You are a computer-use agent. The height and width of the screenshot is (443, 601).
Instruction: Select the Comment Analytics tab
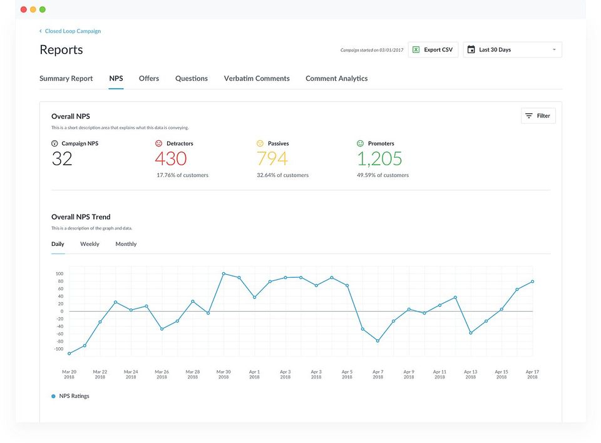pos(336,78)
